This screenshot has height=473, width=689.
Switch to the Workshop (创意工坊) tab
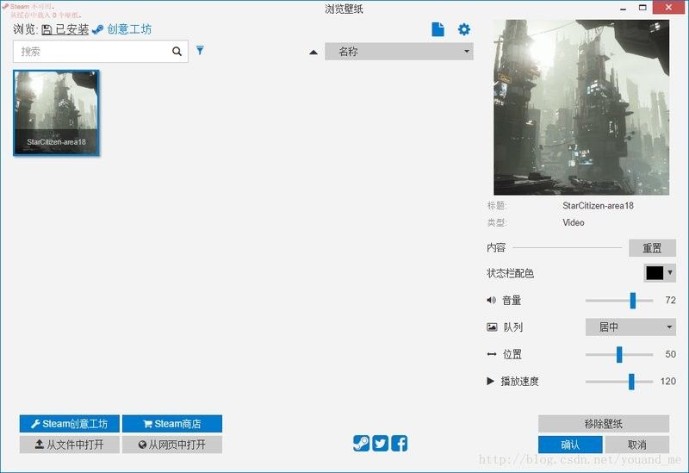122,29
